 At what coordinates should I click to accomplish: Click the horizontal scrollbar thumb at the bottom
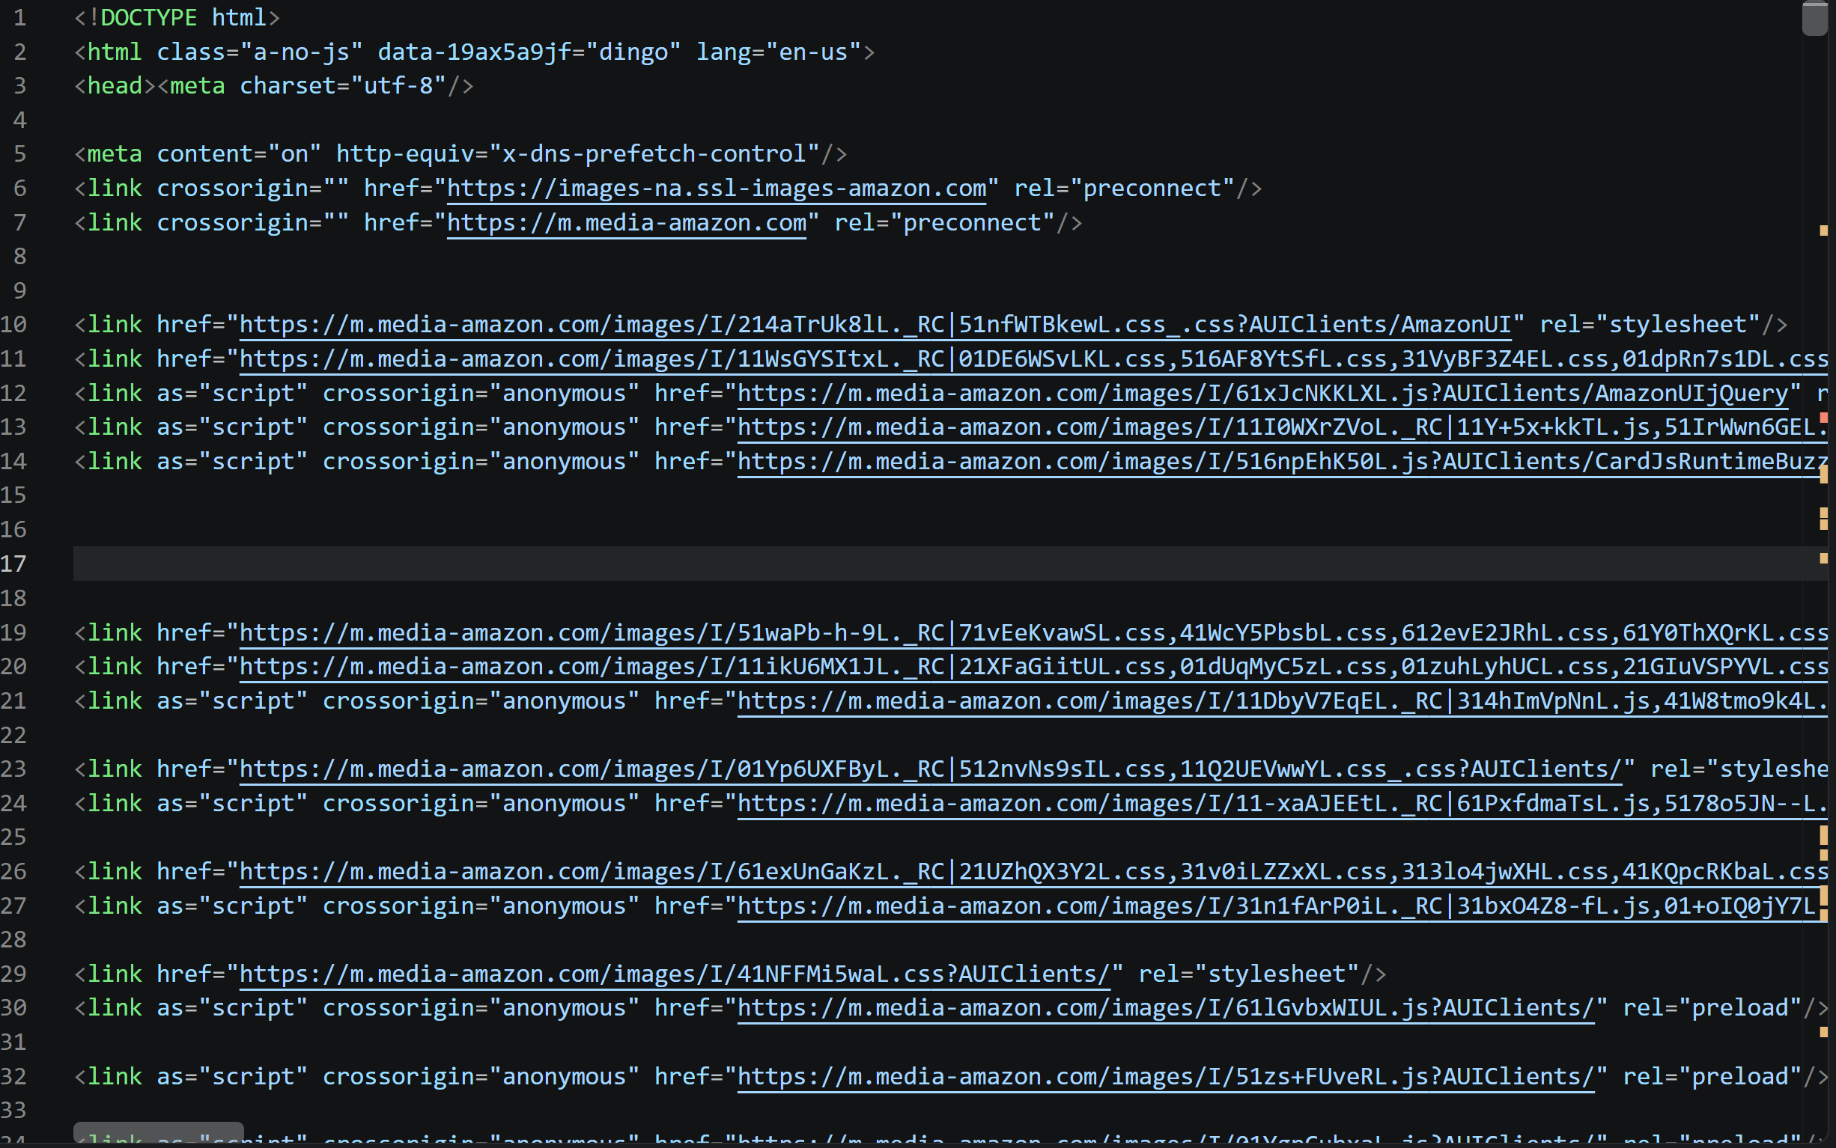158,1132
